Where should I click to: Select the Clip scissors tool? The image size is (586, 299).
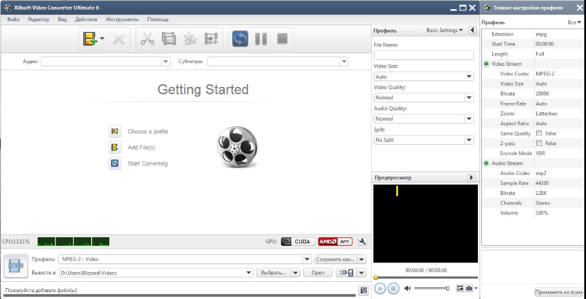(x=148, y=39)
